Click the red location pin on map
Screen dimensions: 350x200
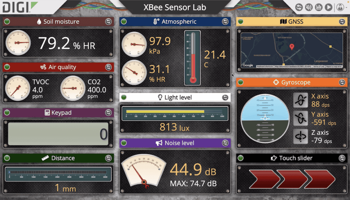(x=292, y=47)
